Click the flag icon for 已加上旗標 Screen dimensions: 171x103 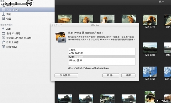pos(3,42)
